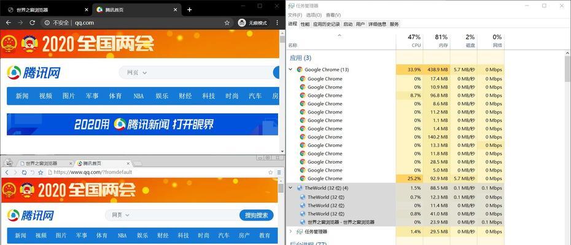
Task: Reload qq.com in the Chrome window
Action: tap(32, 23)
